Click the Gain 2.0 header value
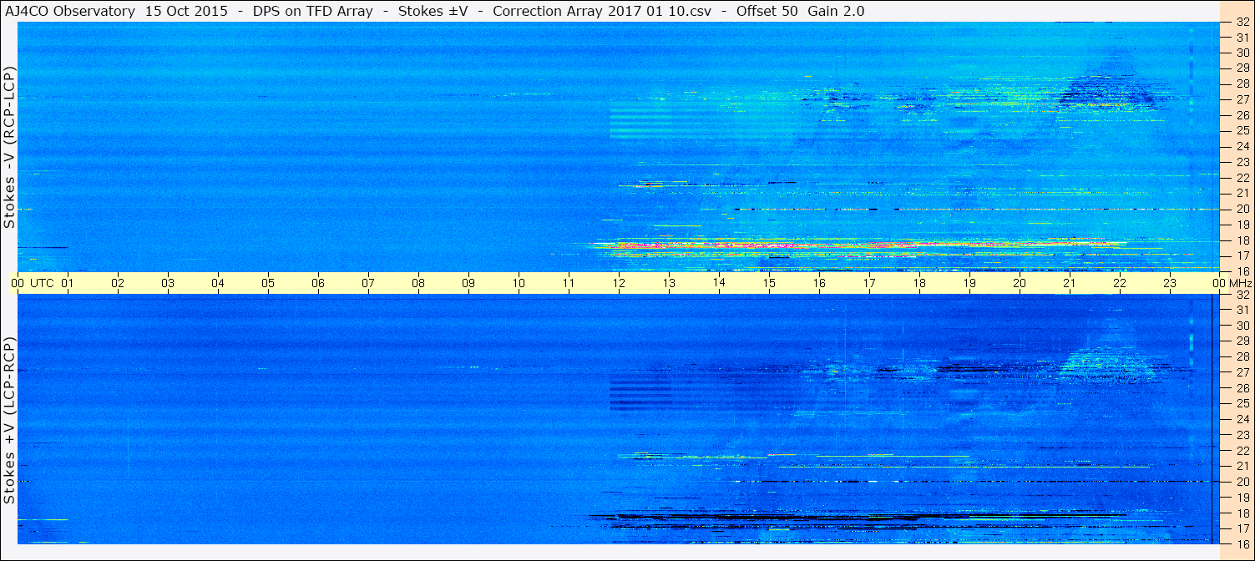The height and width of the screenshot is (561, 1255). (837, 11)
